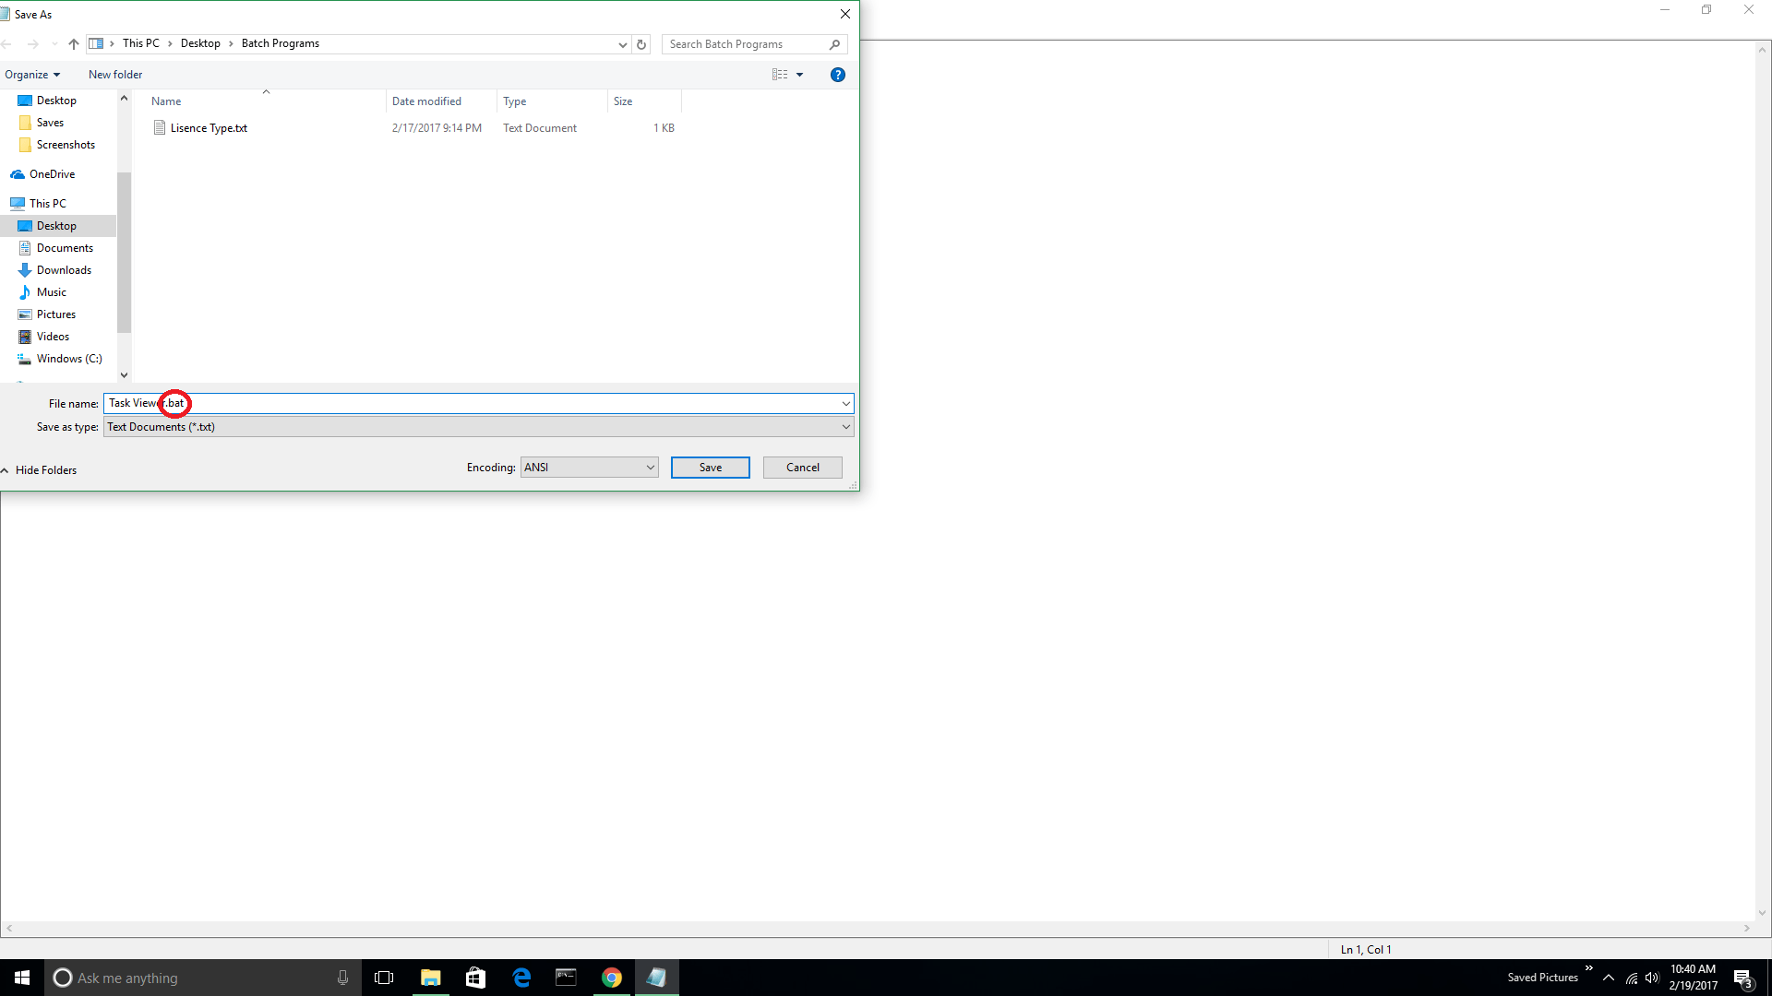Click the Save button
Viewport: 1772px width, 996px height.
click(x=710, y=467)
